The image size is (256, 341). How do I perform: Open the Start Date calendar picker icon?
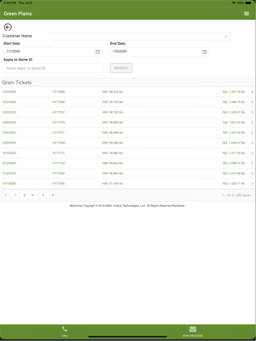pos(98,52)
